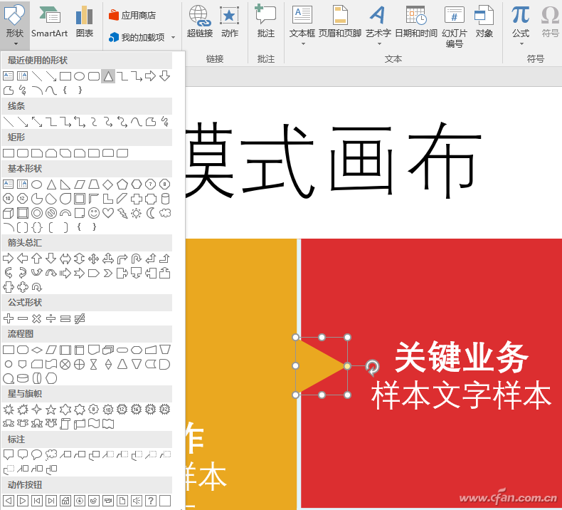Select the highlighted triangle in recent shapes
The width and height of the screenshot is (562, 510).
[x=108, y=76]
